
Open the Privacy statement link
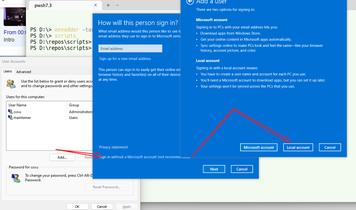113,147
